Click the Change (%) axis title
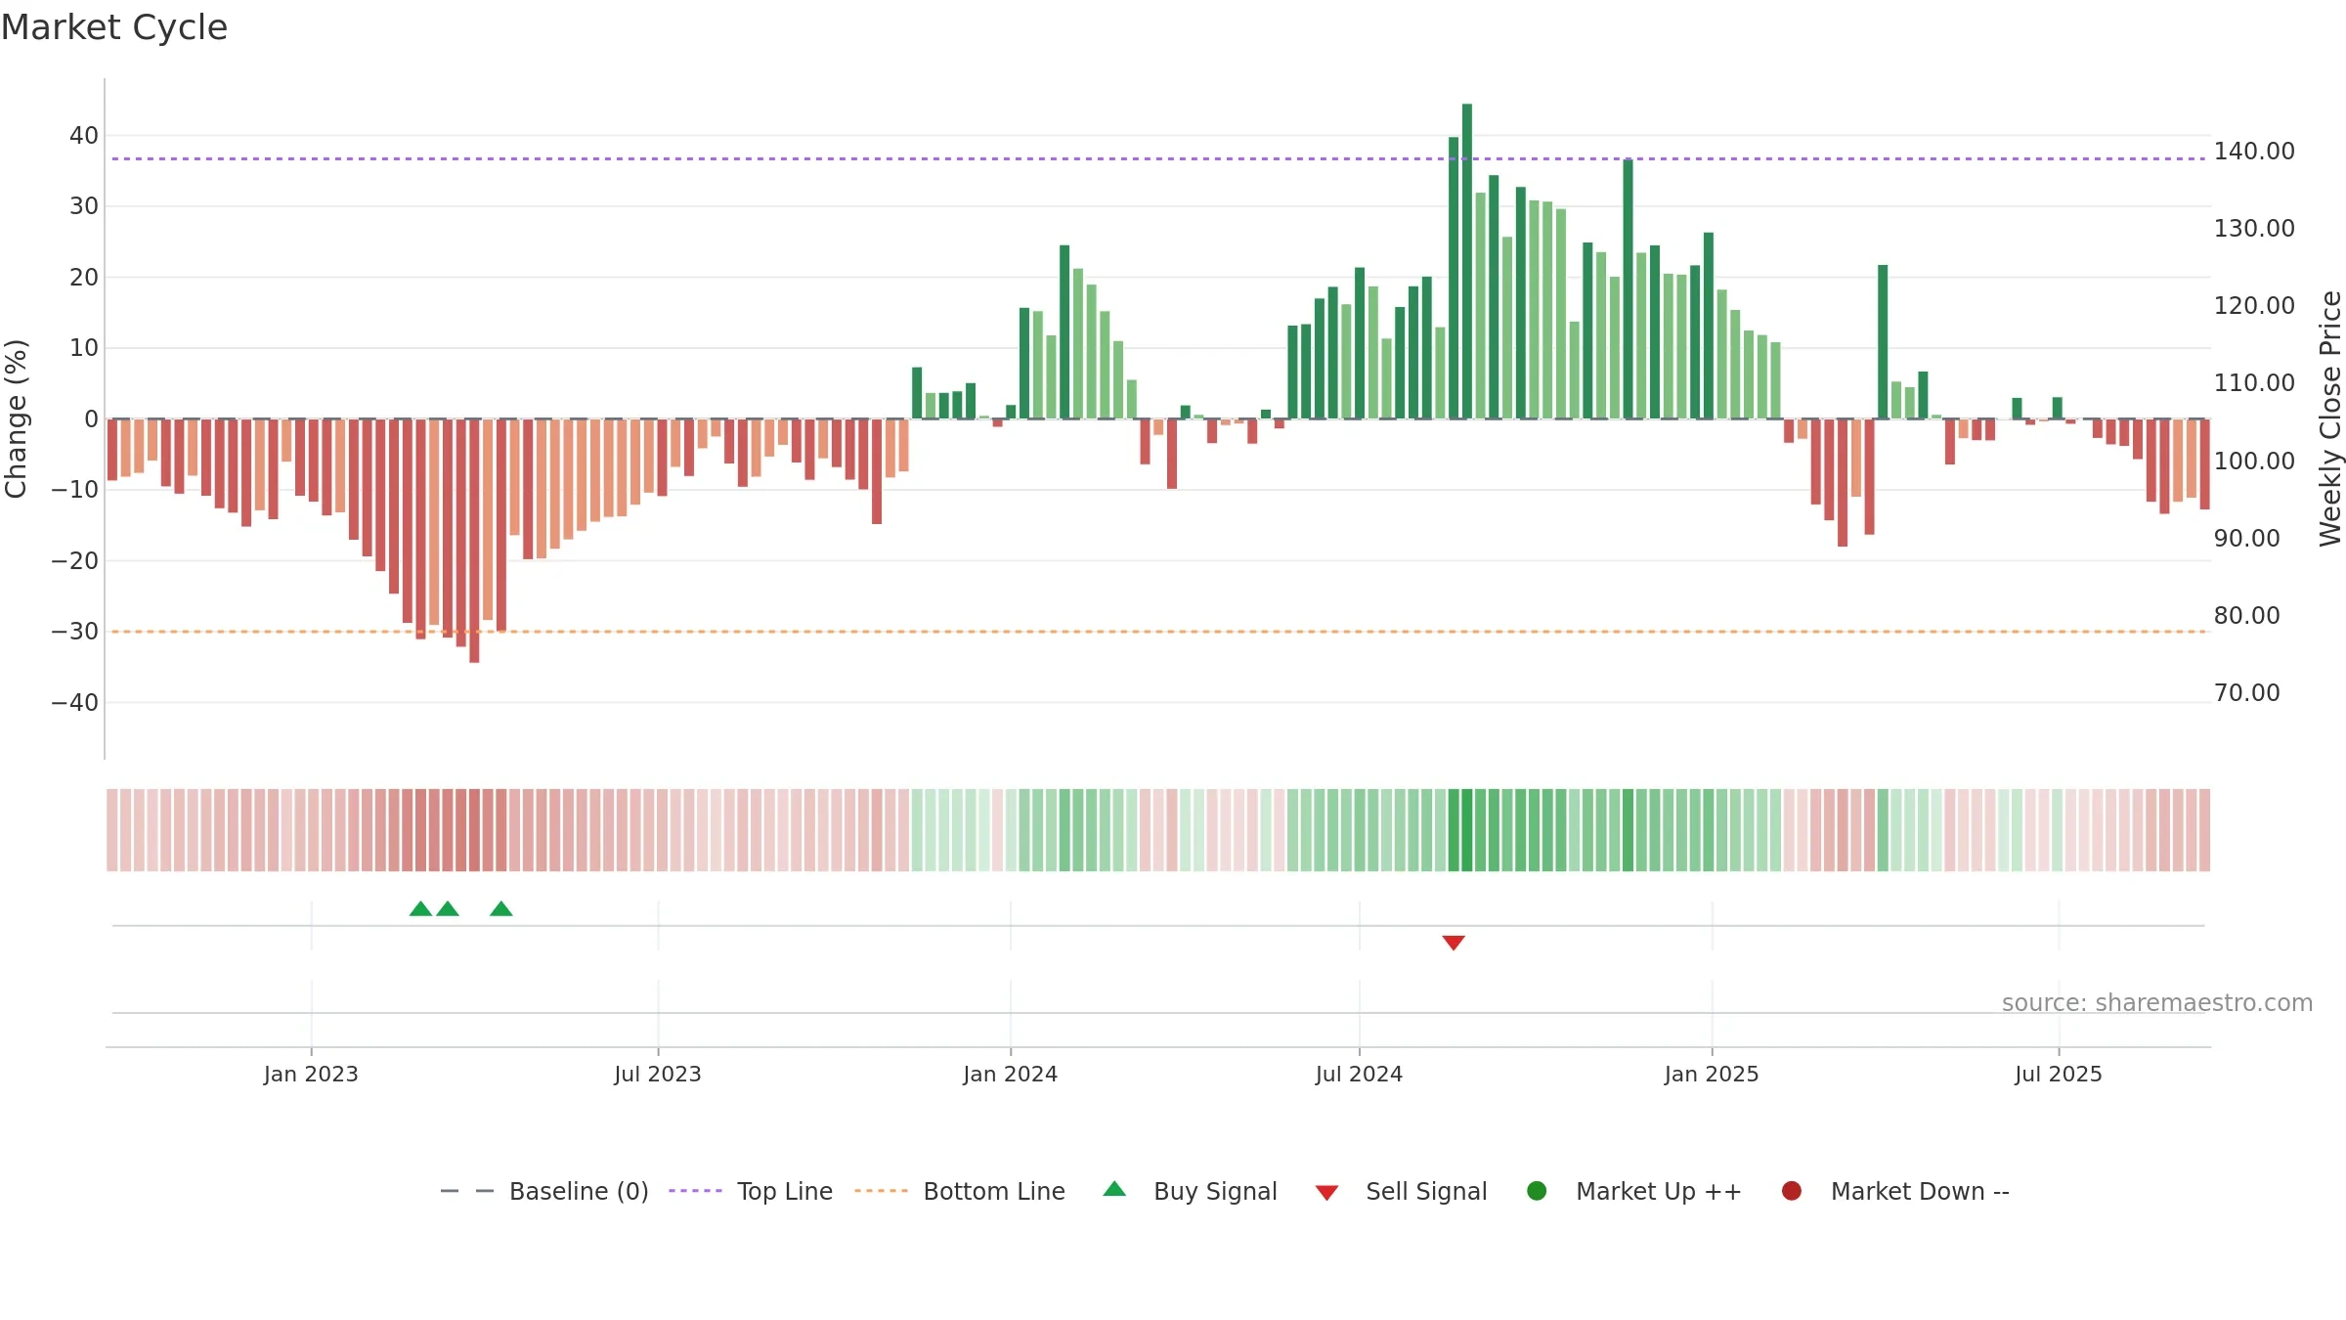The height and width of the screenshot is (1320, 2346). coord(16,418)
